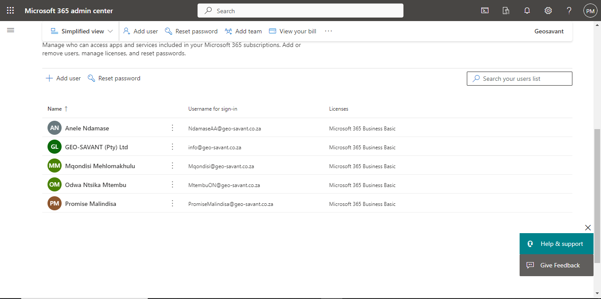The height and width of the screenshot is (299, 601).
Task: Sort users by the Name column header
Action: 55,108
